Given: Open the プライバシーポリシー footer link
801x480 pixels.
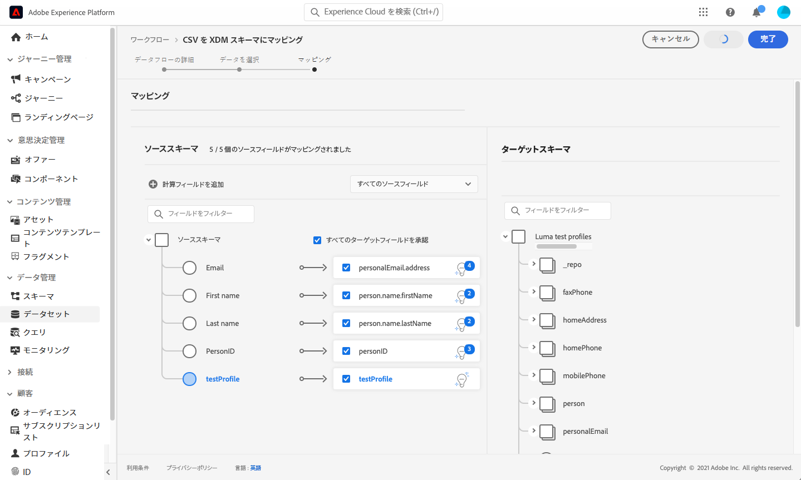Looking at the screenshot, I should [191, 468].
